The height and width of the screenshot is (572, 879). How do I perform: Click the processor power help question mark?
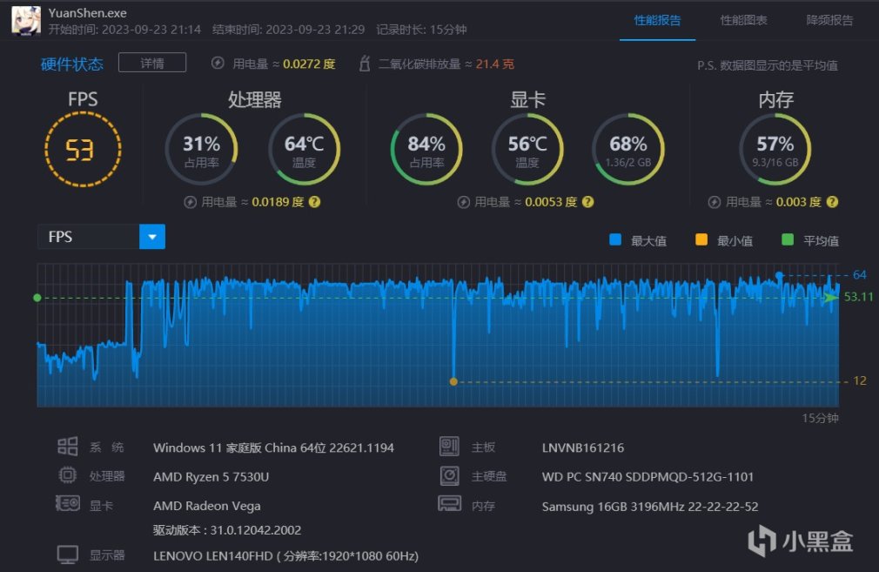[314, 202]
